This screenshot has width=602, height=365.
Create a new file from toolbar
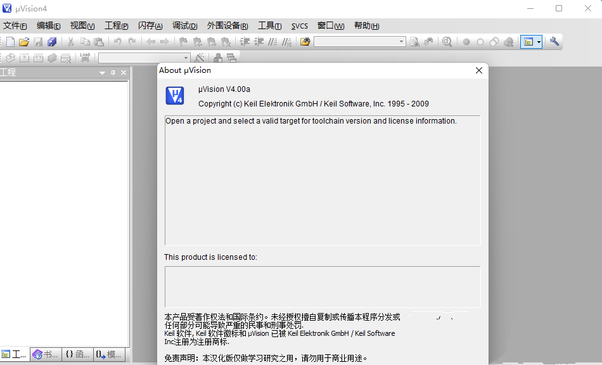pos(10,42)
